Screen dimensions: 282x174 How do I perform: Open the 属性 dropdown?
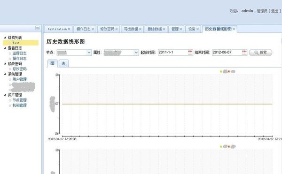[x=136, y=53]
